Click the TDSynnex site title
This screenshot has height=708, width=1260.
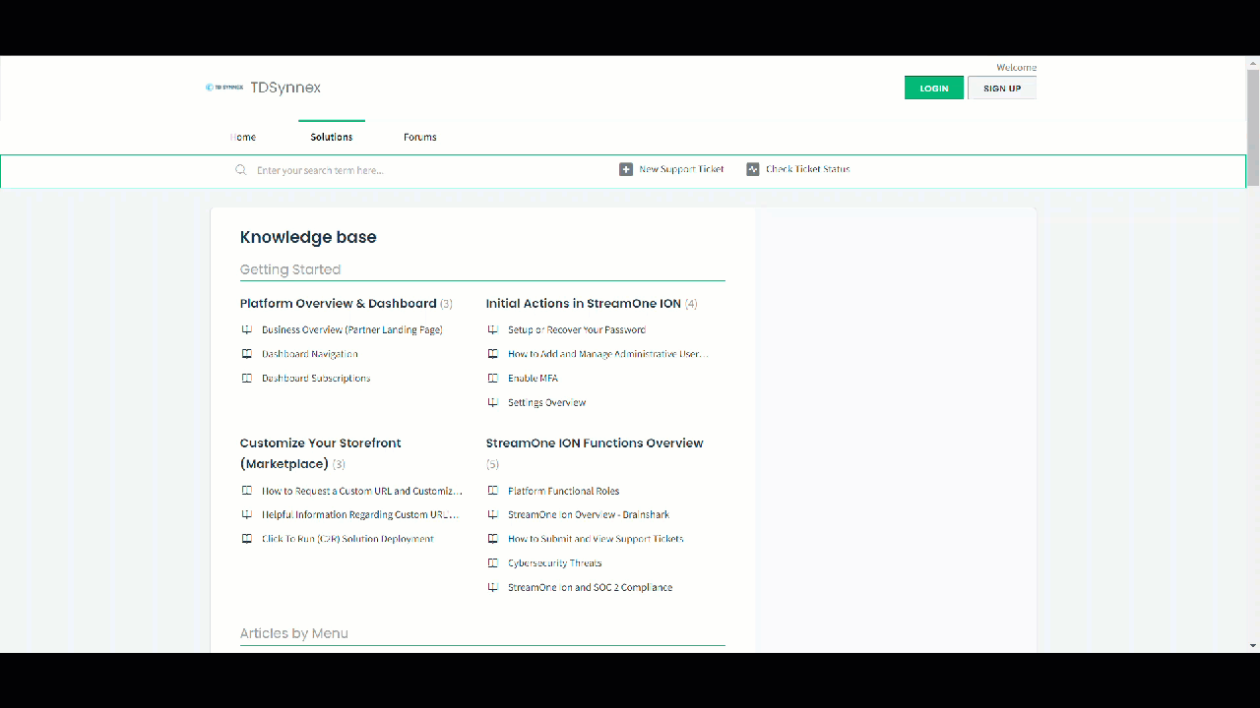pyautogui.click(x=285, y=88)
